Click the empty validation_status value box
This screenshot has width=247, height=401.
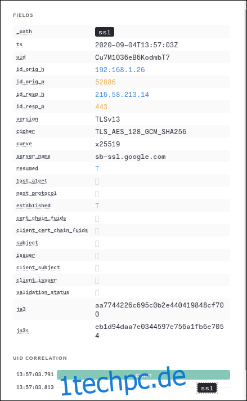tap(97, 293)
